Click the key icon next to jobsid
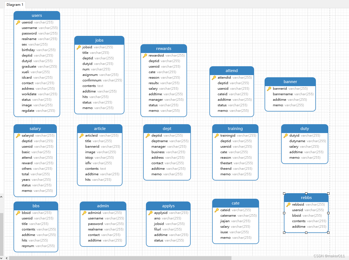349x260 pixels. [79, 47]
